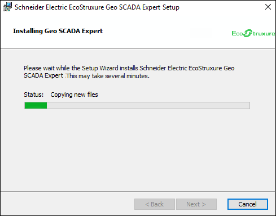Screen dimensions: 276x216
Task: Click the "Installing Geo SCADA Expert" heading
Action: pyautogui.click(x=58, y=31)
